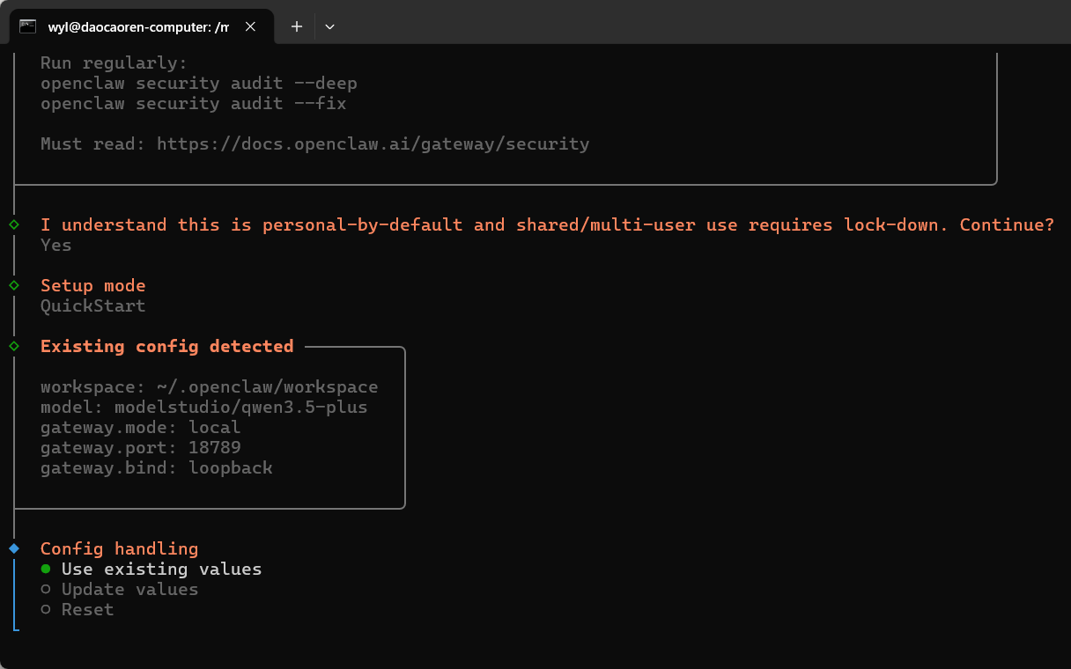Click the 'Setup mode' heading
Image resolution: width=1071 pixels, height=669 pixels.
(93, 286)
